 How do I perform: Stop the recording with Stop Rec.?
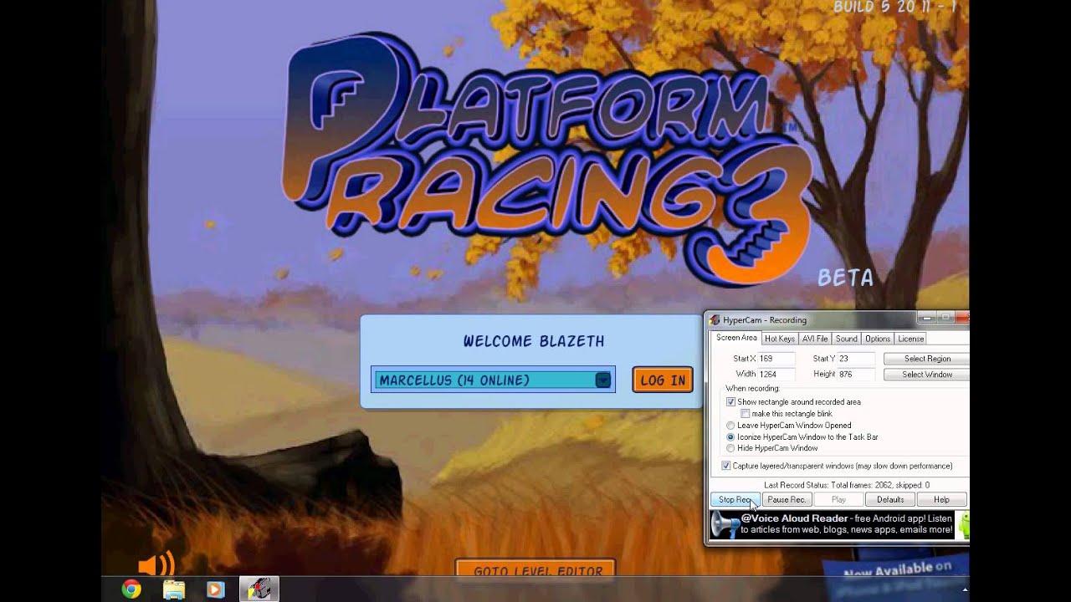(735, 500)
